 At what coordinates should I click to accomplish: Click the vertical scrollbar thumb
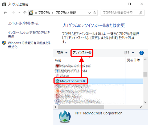145,74
